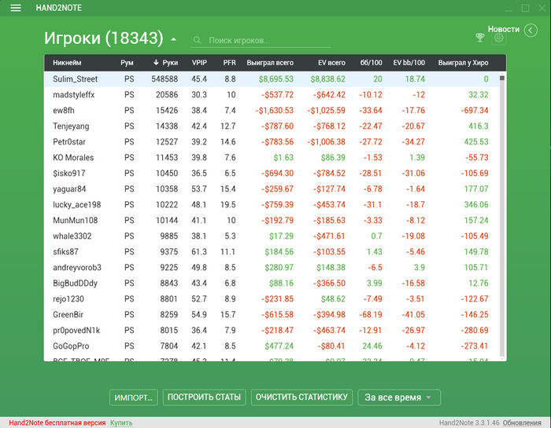Click ПОСТРОИТЬ СТАТЫ button
The height and width of the screenshot is (428, 551).
click(x=204, y=397)
